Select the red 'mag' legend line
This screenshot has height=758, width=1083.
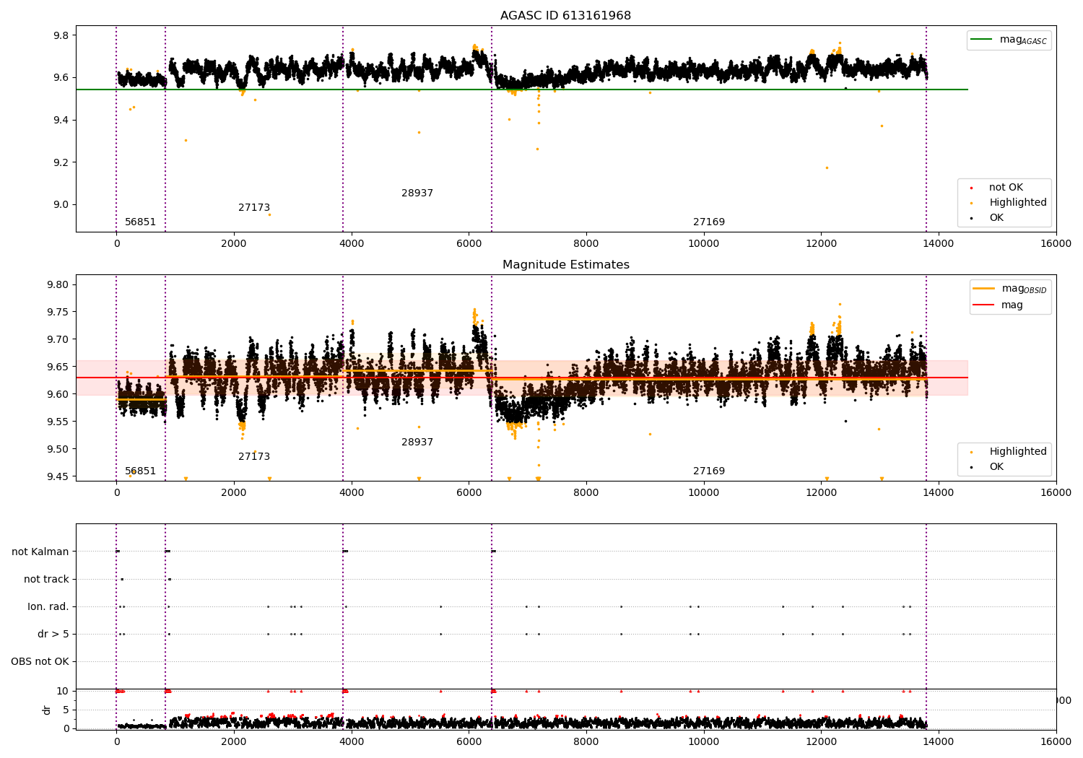984,305
